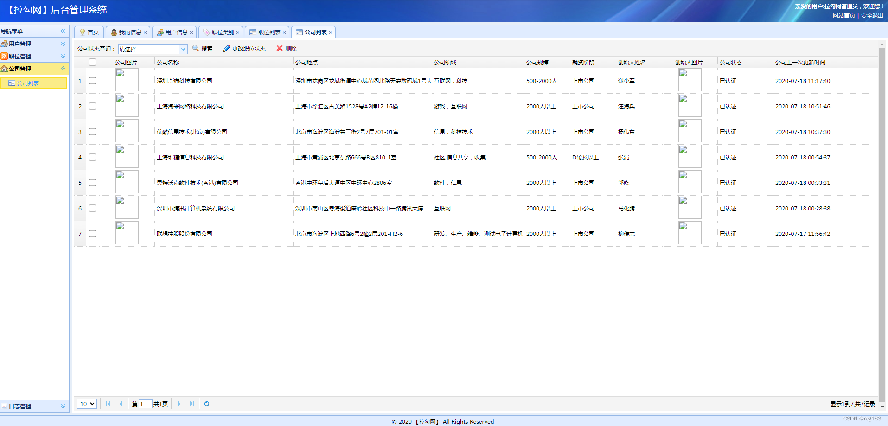Open the 网站首页 link
Image resolution: width=888 pixels, height=426 pixels.
843,16
